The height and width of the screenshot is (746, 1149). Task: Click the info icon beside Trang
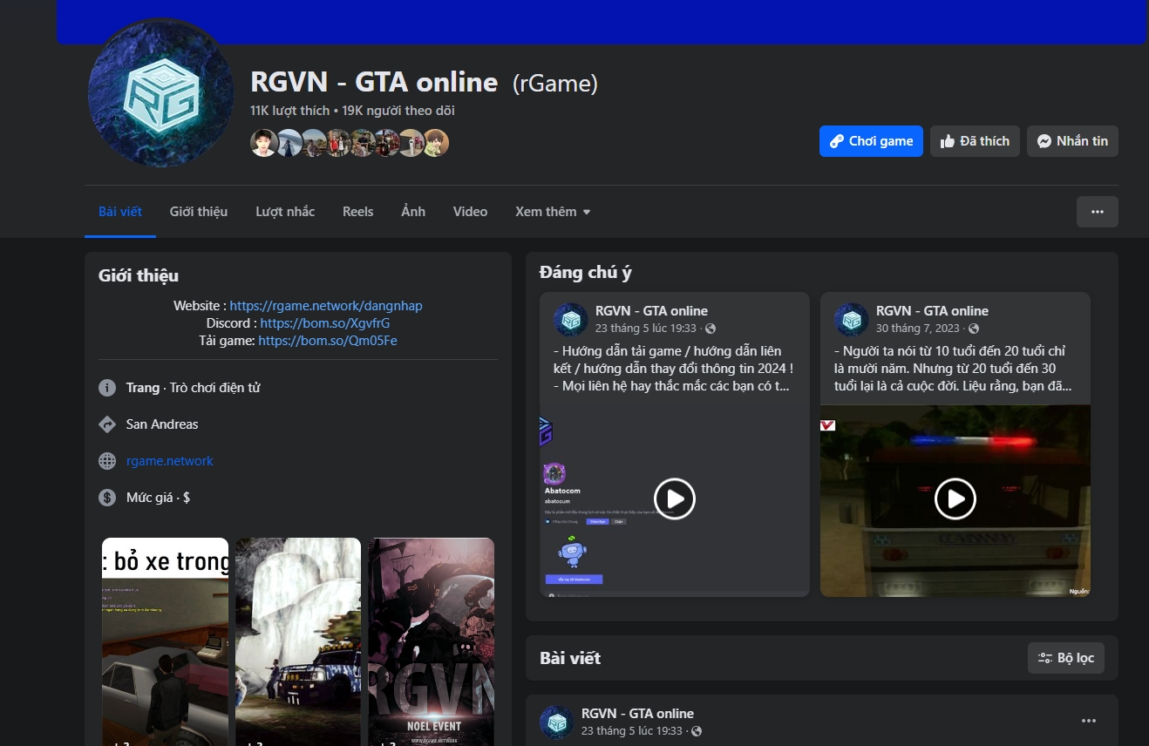click(107, 388)
